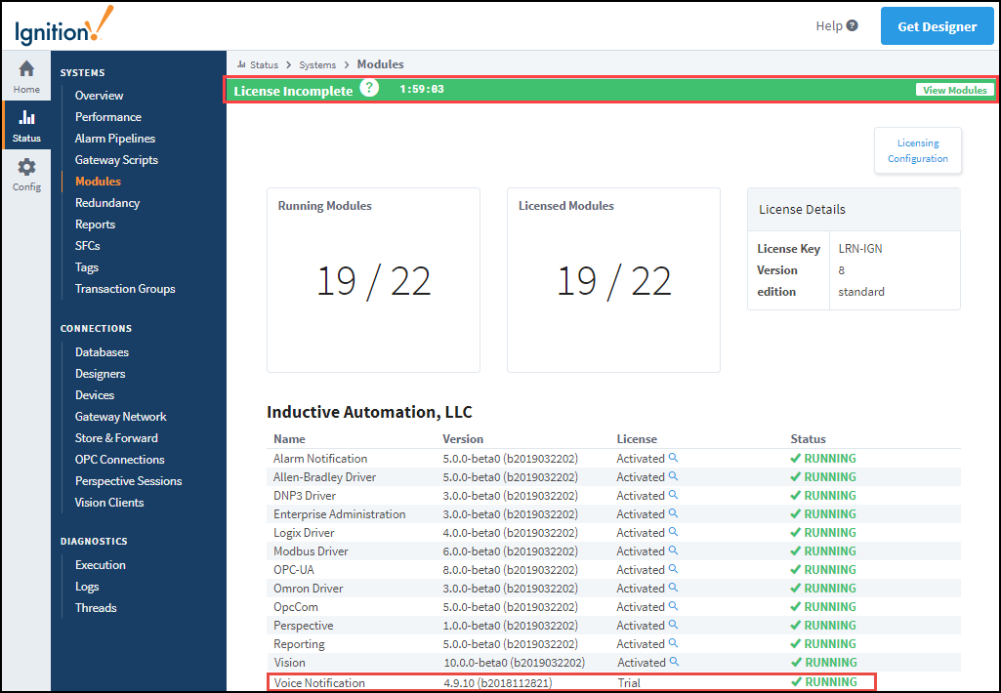
Task: Open Tags in the sidebar
Action: [x=87, y=267]
